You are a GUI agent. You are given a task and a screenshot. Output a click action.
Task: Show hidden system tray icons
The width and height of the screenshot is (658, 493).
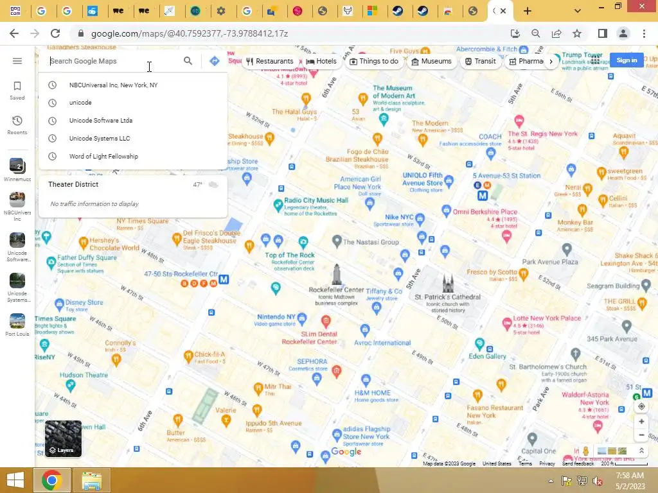551,481
